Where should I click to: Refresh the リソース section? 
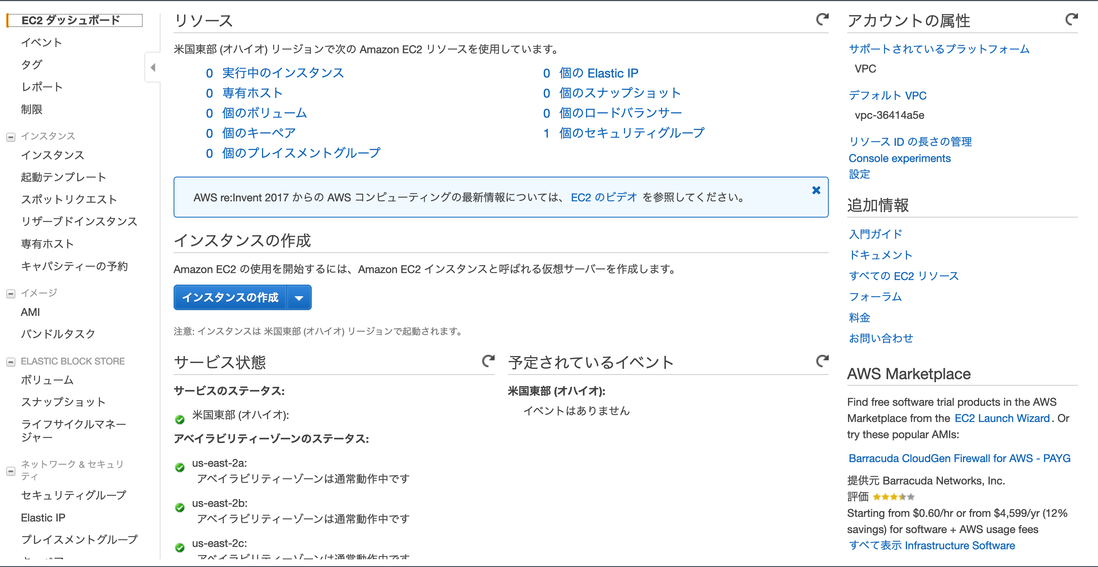pyautogui.click(x=822, y=20)
